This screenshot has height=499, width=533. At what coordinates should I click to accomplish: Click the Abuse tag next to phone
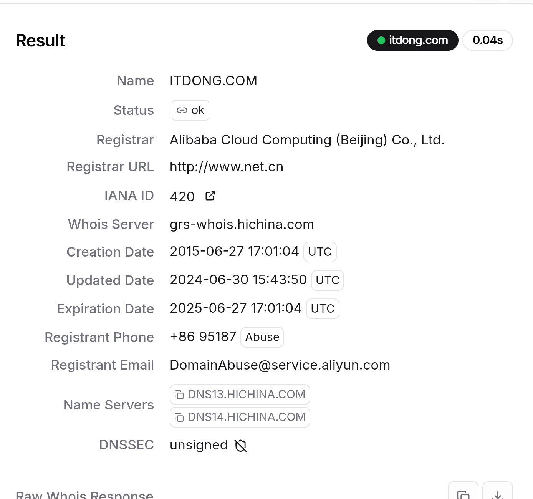click(262, 337)
